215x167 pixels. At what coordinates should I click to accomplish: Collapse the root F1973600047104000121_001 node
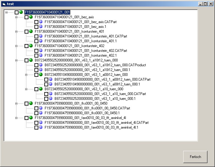pos(7,12)
